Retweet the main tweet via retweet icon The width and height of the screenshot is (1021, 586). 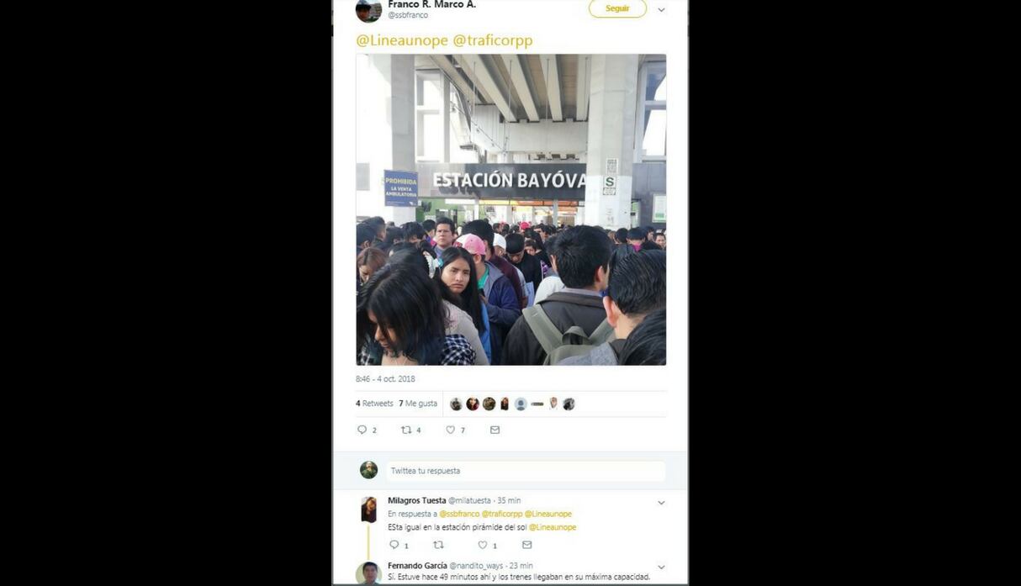coord(406,430)
